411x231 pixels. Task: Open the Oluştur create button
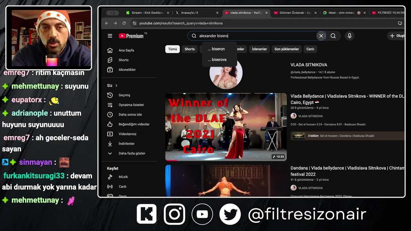[x=397, y=36]
